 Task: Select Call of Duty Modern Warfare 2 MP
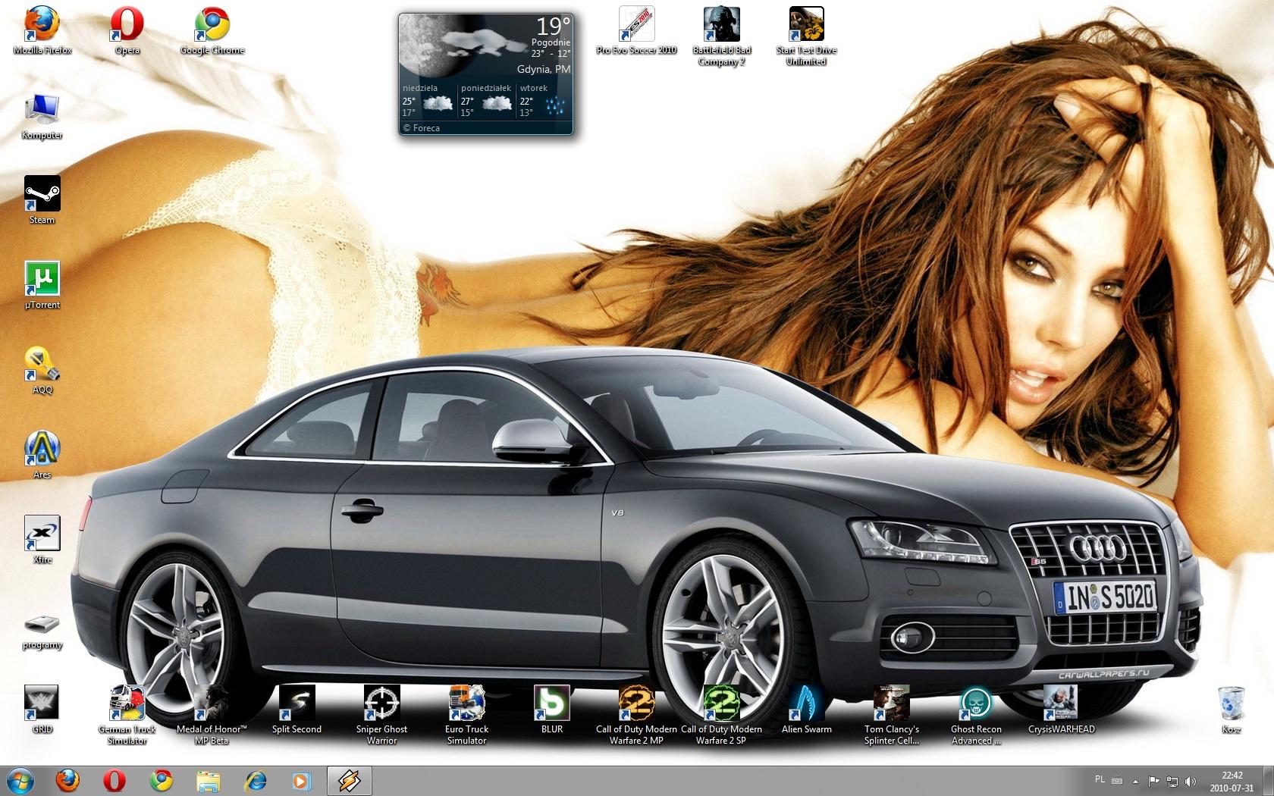[x=636, y=716]
